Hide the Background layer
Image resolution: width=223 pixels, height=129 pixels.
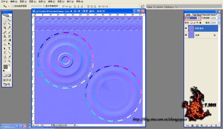coord(186,35)
